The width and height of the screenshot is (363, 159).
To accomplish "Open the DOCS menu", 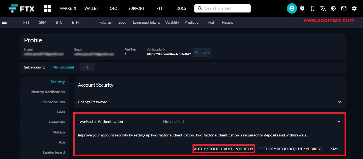I will tap(181, 8).
